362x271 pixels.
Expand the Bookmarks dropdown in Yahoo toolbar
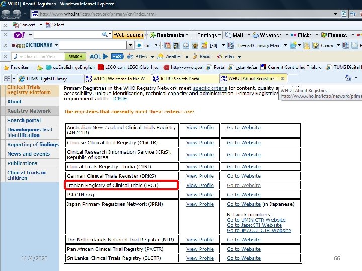(187, 35)
